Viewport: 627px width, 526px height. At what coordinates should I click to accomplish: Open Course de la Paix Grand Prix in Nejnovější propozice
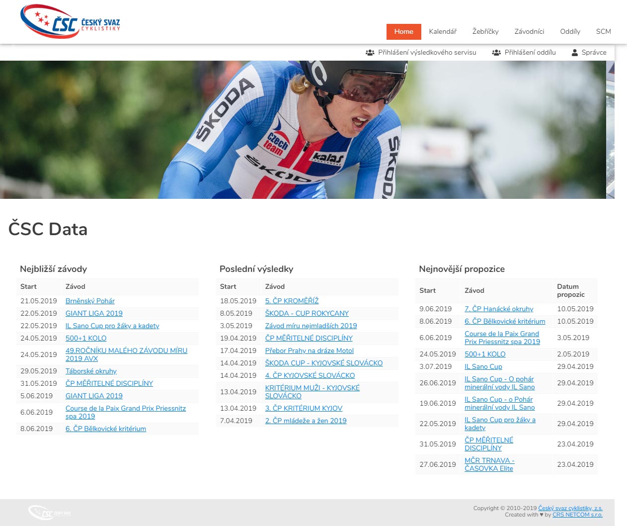(502, 338)
